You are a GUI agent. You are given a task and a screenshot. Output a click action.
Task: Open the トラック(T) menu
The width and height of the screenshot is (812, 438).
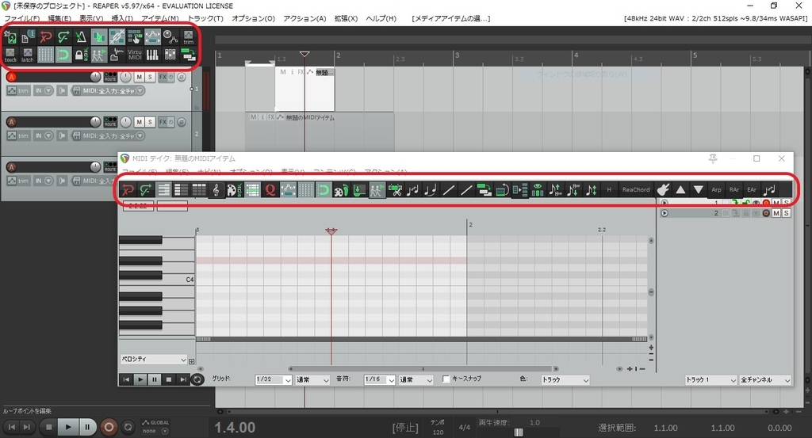[x=205, y=18]
